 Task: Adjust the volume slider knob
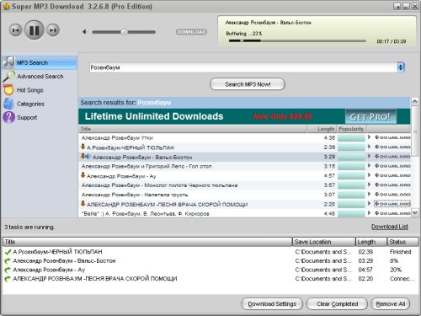click(x=124, y=32)
